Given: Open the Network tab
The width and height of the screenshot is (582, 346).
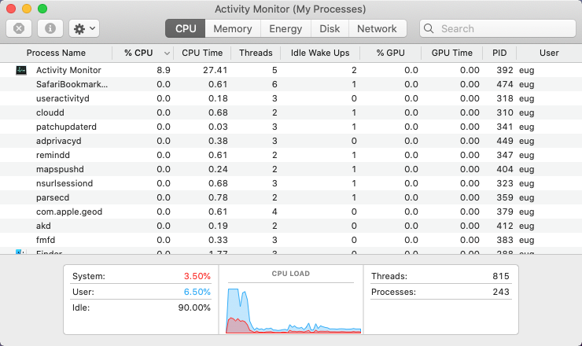Looking at the screenshot, I should (377, 28).
